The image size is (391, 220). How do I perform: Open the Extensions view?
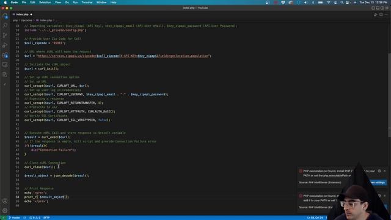click(5, 55)
